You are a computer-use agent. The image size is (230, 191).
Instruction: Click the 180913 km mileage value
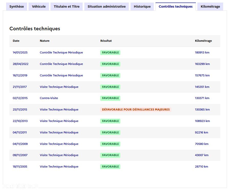coord(202,52)
